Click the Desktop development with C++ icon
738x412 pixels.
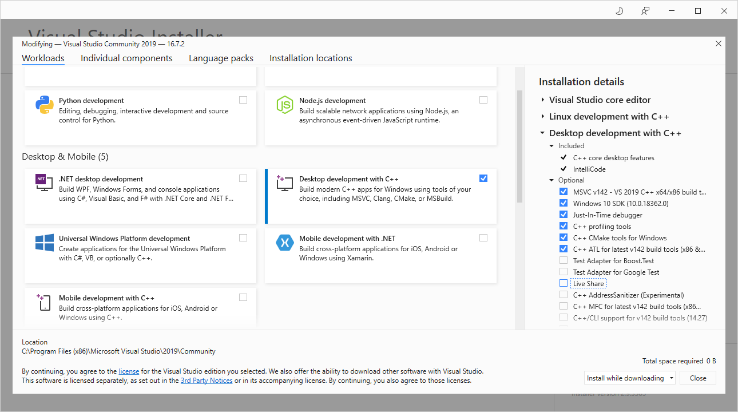pos(285,184)
